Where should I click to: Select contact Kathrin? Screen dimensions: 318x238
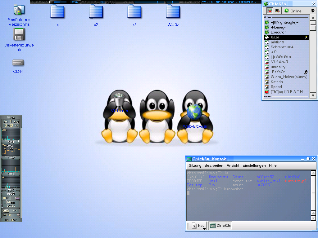click(286, 82)
